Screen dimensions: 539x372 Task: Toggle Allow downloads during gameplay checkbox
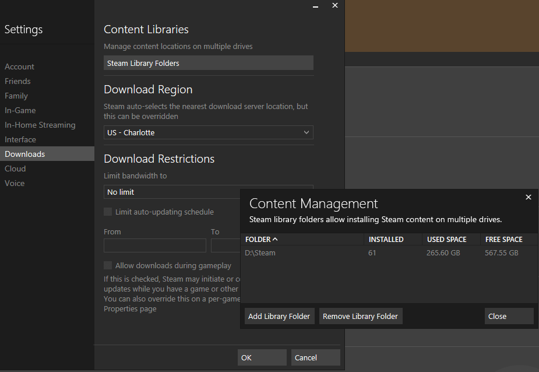(108, 265)
